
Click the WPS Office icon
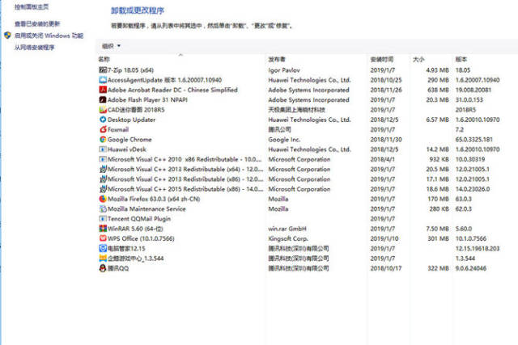coord(103,238)
